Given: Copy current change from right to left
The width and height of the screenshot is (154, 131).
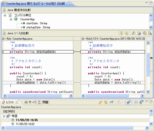Looking at the screenshot, I should (x=126, y=33).
